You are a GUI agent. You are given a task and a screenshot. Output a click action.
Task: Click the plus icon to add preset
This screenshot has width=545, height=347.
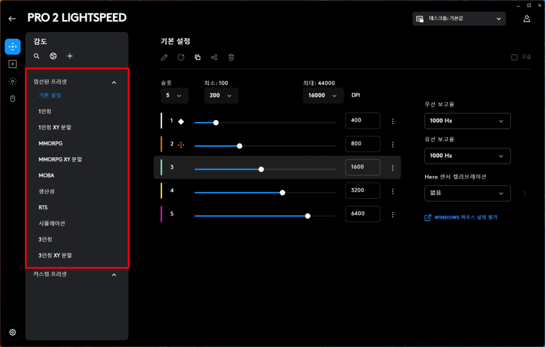click(x=70, y=56)
